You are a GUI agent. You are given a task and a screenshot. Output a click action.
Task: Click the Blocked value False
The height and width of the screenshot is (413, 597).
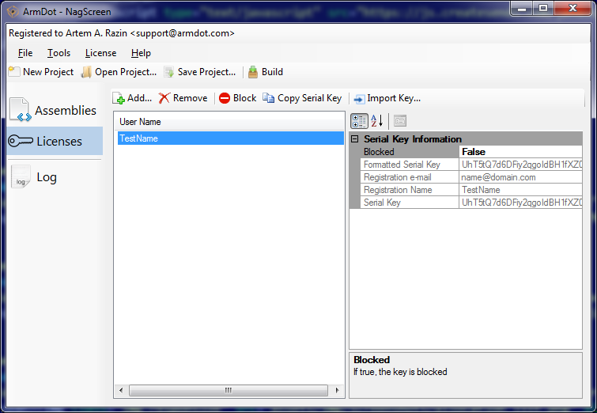coord(520,152)
